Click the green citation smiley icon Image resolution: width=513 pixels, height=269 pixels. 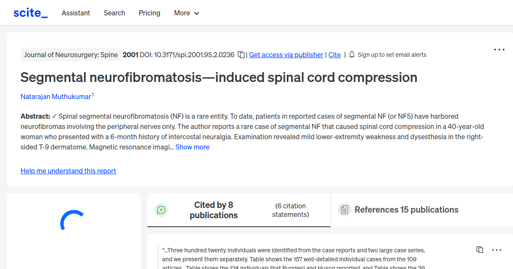pyautogui.click(x=161, y=210)
